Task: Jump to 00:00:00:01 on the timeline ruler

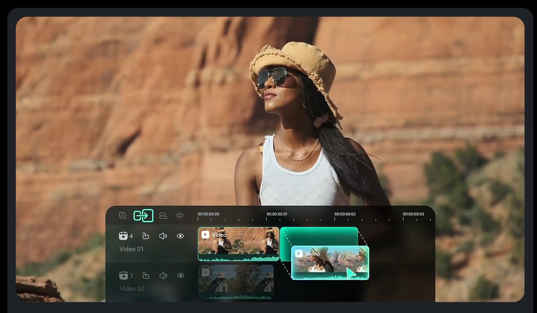Action: 277,214
